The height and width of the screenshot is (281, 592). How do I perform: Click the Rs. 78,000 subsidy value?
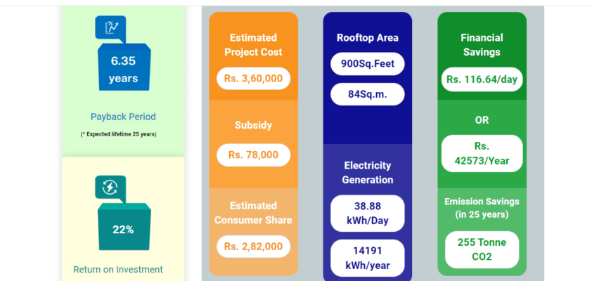click(x=253, y=155)
